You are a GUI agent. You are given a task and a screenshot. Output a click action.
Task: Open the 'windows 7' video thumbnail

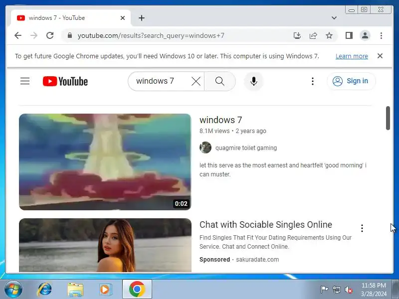point(105,161)
